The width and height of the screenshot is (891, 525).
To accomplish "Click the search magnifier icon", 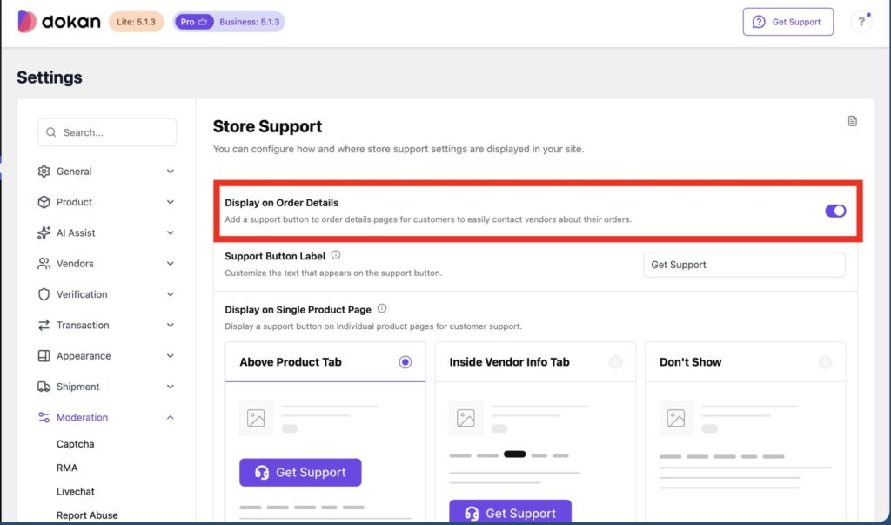I will [51, 132].
